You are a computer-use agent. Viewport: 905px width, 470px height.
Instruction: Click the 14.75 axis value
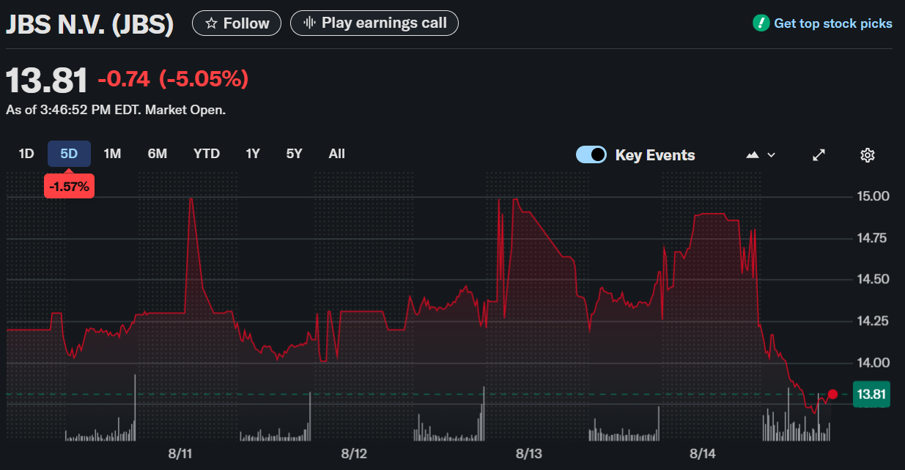pos(871,238)
